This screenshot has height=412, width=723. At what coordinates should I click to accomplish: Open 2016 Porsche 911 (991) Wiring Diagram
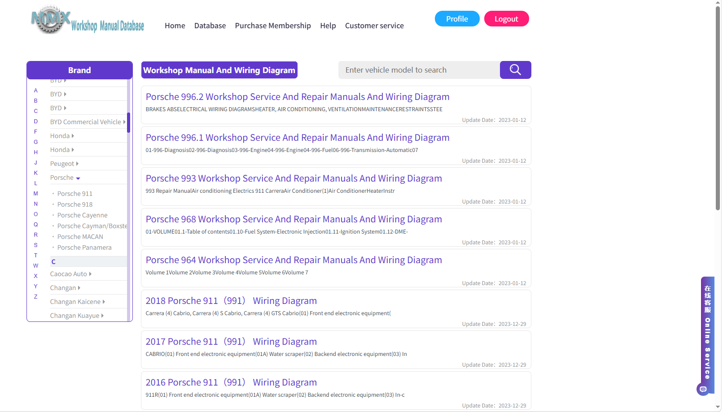[x=231, y=382]
